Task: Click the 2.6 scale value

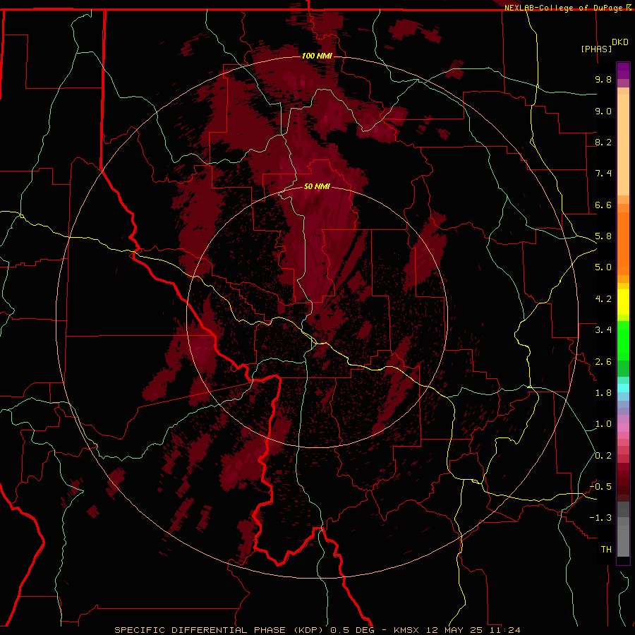Action: pos(603,362)
